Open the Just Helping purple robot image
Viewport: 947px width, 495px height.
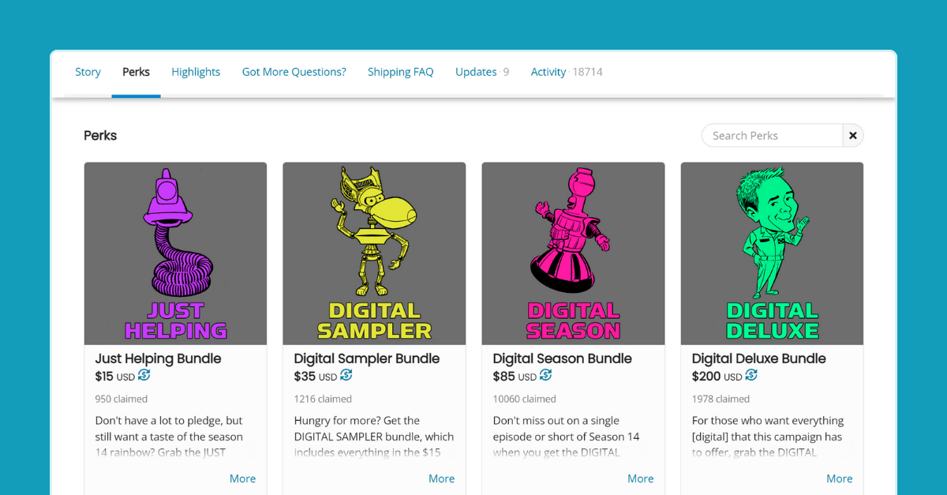(x=175, y=253)
